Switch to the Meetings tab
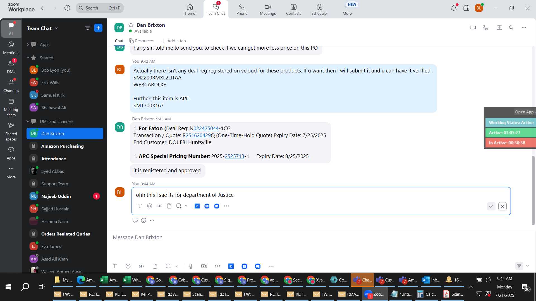The height and width of the screenshot is (301, 536). coord(268,9)
